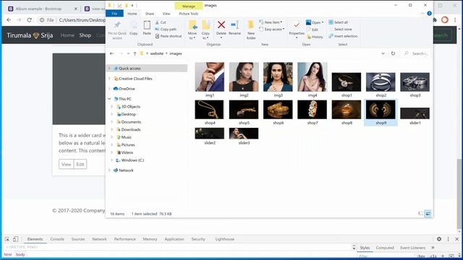
Task: Switch to the Home ribbon tab
Action: 132,14
